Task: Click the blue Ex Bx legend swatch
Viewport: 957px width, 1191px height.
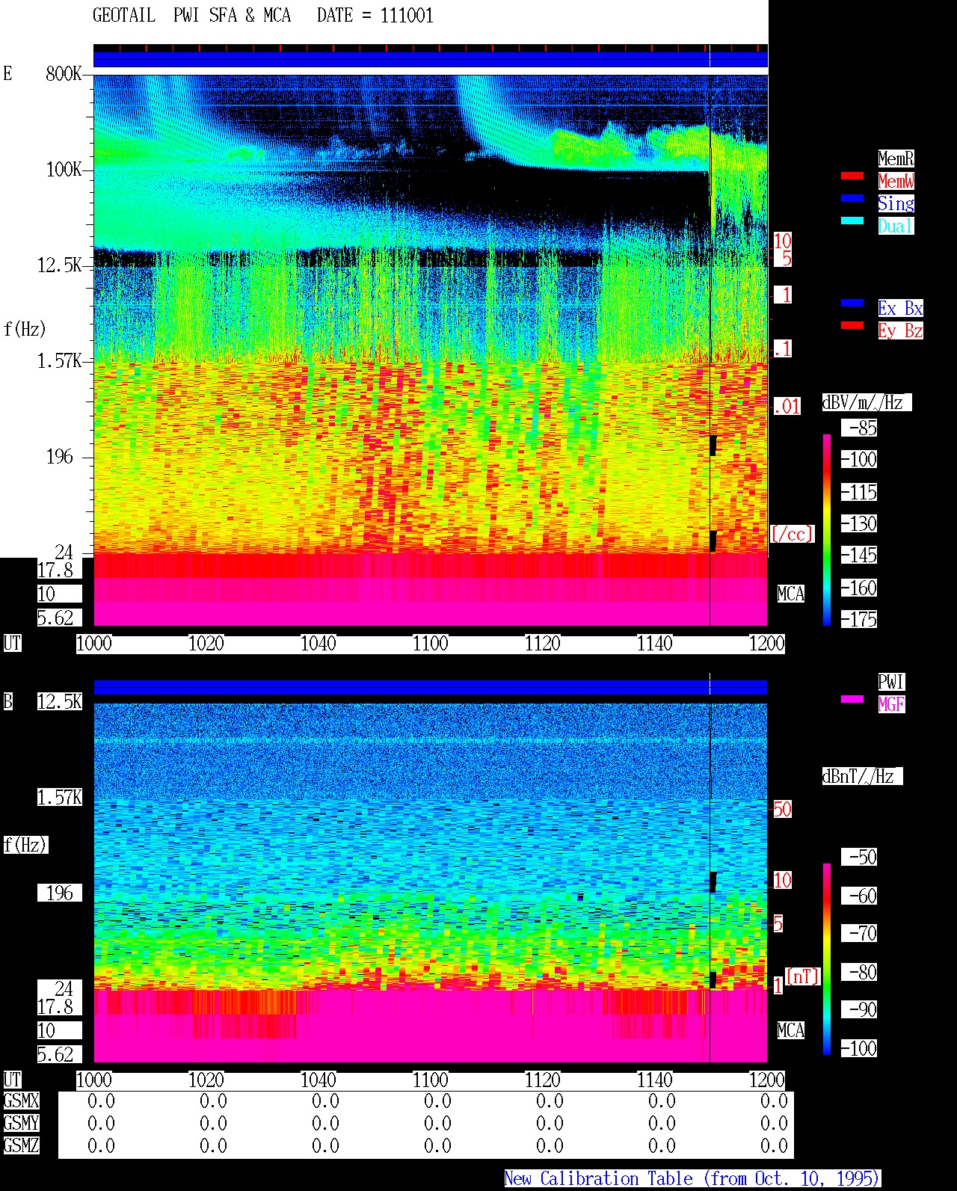Action: 852,304
